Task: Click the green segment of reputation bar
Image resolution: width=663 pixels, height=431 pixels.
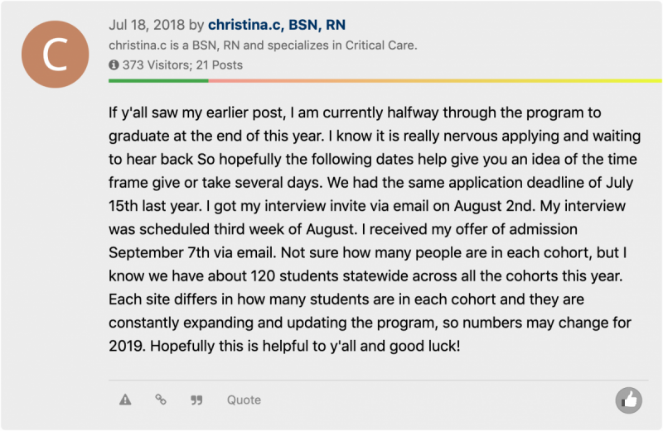Action: click(x=158, y=80)
